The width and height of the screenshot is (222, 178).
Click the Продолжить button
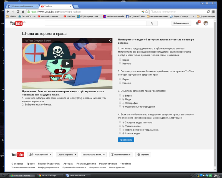126,140
